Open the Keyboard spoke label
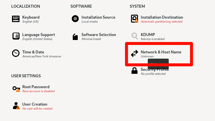The height and width of the screenshot is (121, 215). coord(31,17)
